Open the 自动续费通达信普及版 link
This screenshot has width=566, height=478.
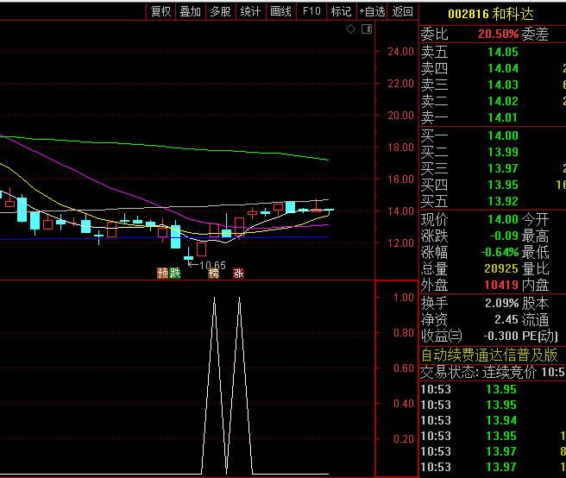tap(489, 355)
